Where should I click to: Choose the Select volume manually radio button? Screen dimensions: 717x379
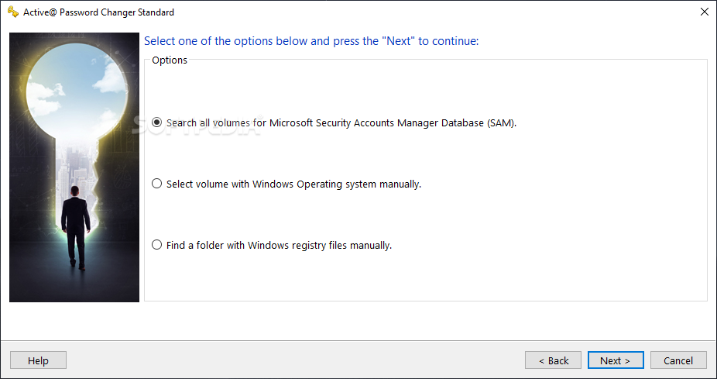pos(157,184)
